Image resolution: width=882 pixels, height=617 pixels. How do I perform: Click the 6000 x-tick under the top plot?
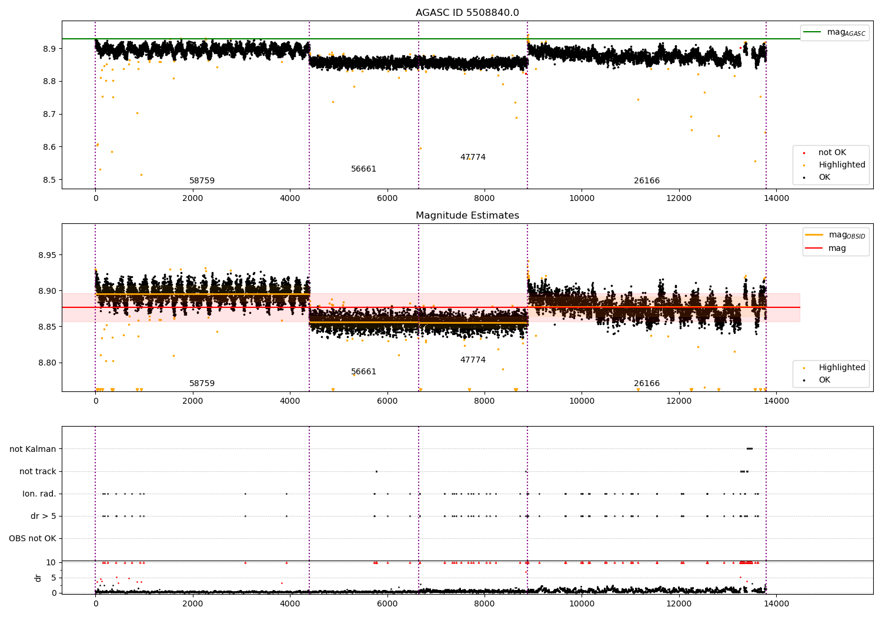pos(387,198)
